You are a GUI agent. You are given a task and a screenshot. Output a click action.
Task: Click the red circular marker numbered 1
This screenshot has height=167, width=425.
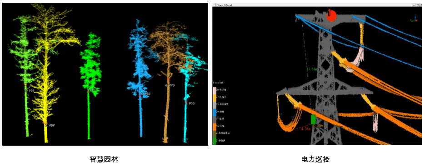(x=331, y=15)
